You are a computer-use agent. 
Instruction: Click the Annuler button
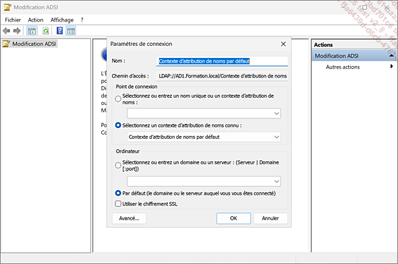[x=271, y=218]
